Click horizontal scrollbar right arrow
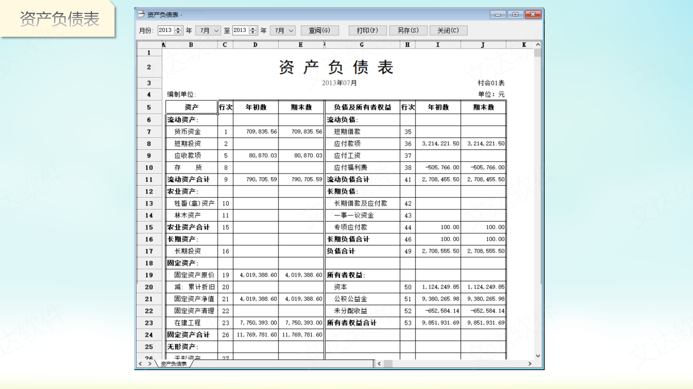Image resolution: width=693 pixels, height=389 pixels. (x=530, y=364)
